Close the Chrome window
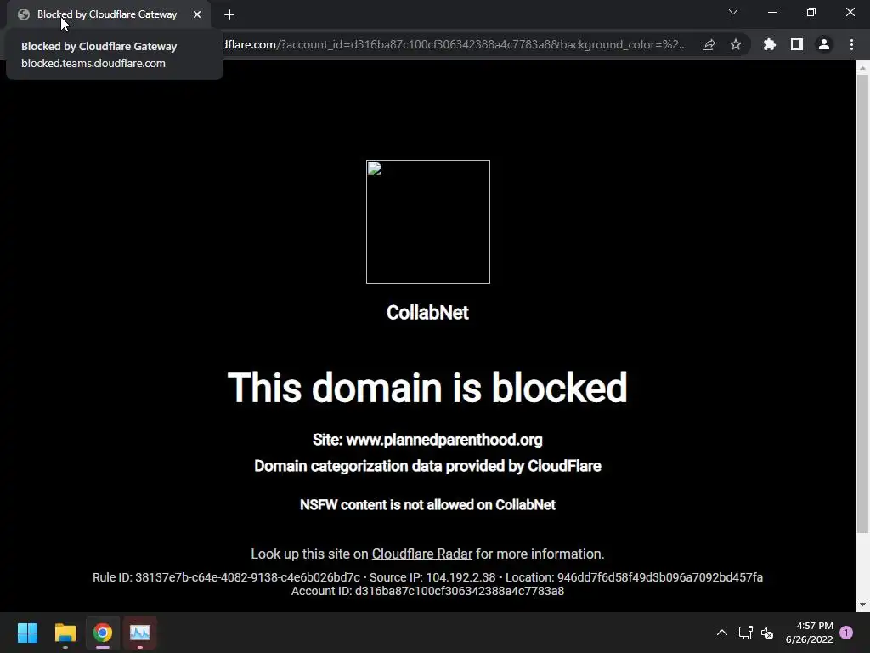This screenshot has width=870, height=653. tap(850, 12)
